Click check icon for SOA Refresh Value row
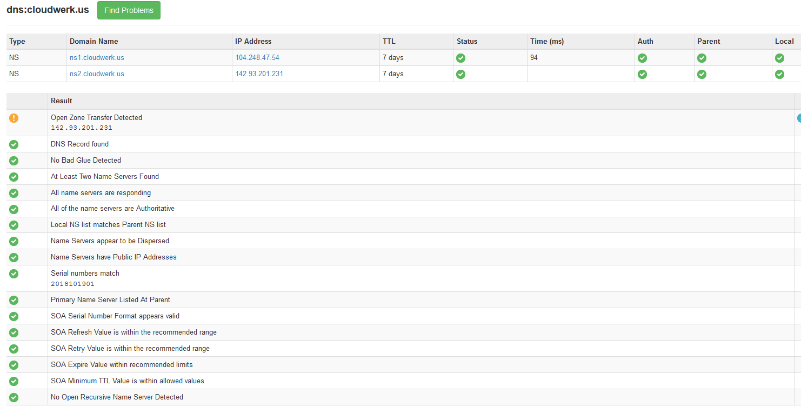Image resolution: width=801 pixels, height=413 pixels. 14,332
